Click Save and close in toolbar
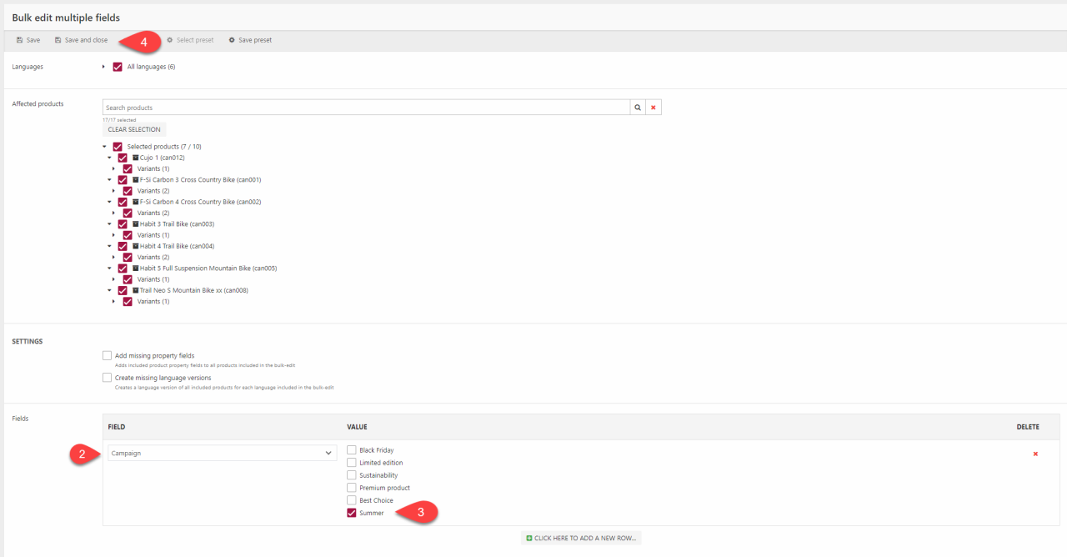This screenshot has height=557, width=1067. (81, 40)
